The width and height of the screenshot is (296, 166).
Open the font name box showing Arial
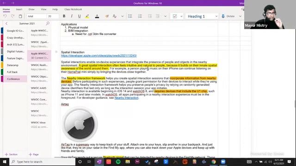click(x=36, y=16)
